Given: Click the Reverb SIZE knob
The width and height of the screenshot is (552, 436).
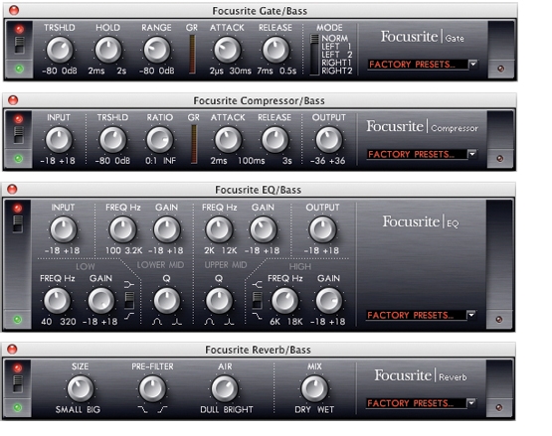Looking at the screenshot, I should tap(80, 388).
